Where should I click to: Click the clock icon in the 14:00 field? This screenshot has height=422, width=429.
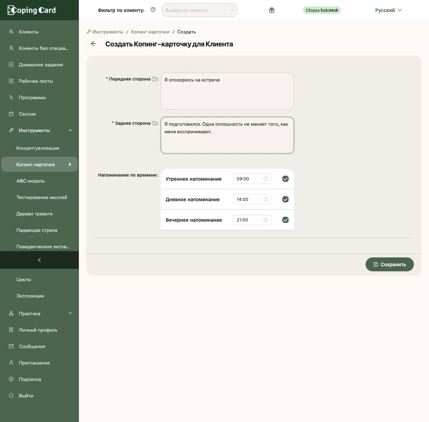tap(266, 199)
